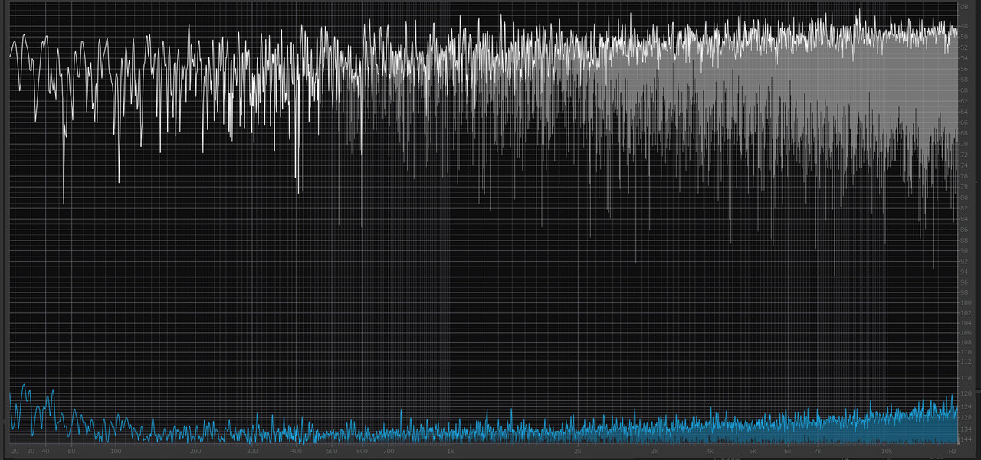Screen dimensions: 981x460
Task: Click the 80 label on the dB scale
Action: (x=963, y=197)
